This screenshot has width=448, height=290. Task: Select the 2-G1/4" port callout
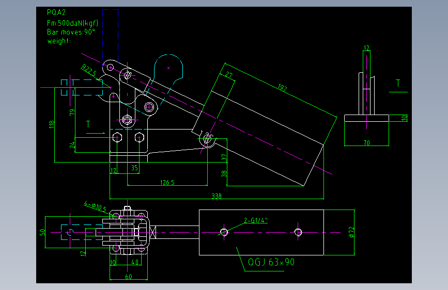256,220
